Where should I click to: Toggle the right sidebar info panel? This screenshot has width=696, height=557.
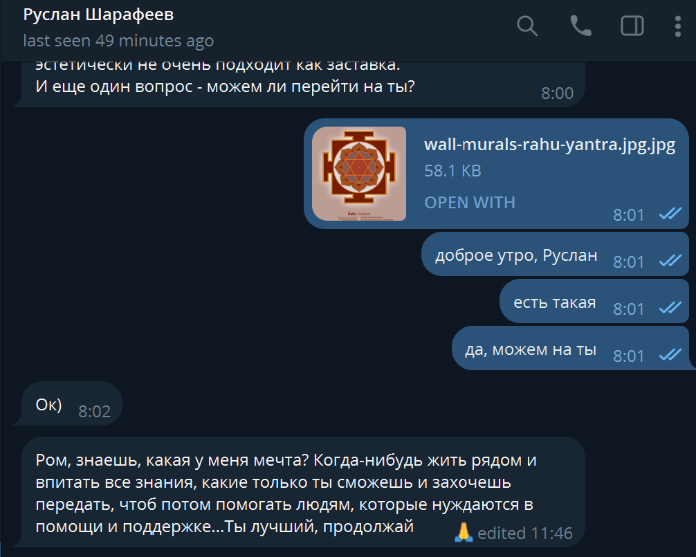point(632,26)
